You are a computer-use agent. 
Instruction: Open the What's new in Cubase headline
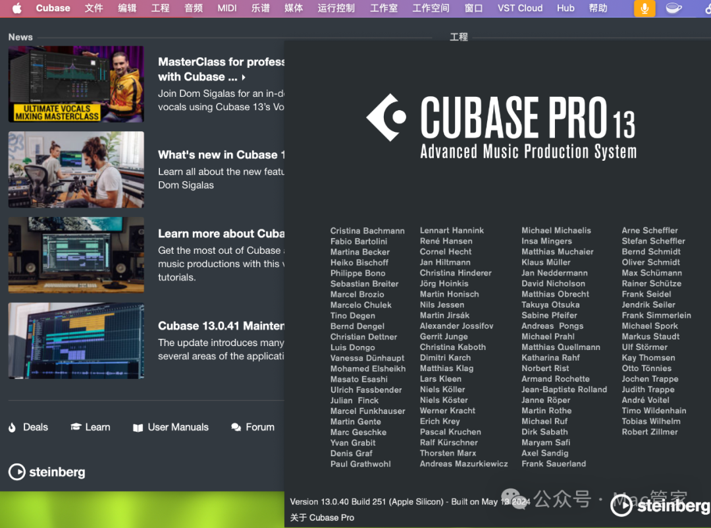[221, 155]
